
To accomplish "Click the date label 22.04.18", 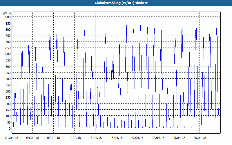I will 158,138.
